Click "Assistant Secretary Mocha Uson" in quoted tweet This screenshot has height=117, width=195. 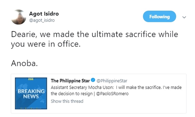click(x=81, y=87)
